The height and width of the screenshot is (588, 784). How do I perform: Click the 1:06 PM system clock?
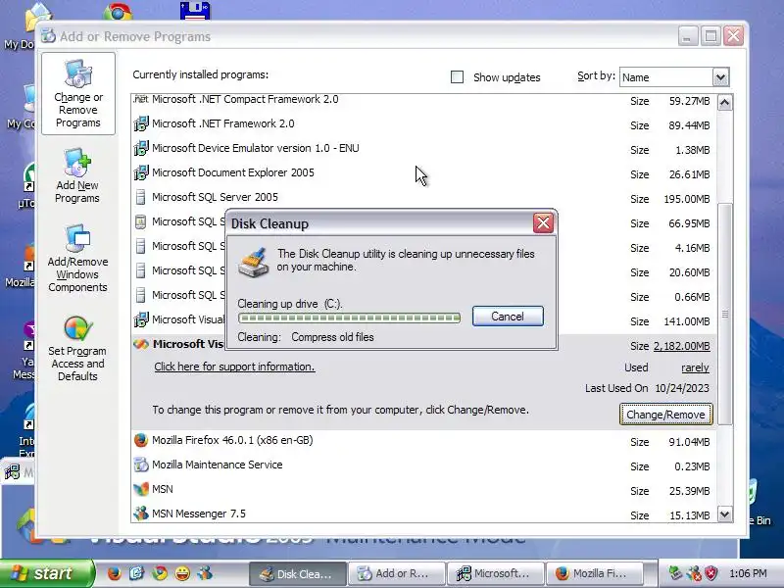coord(748,573)
